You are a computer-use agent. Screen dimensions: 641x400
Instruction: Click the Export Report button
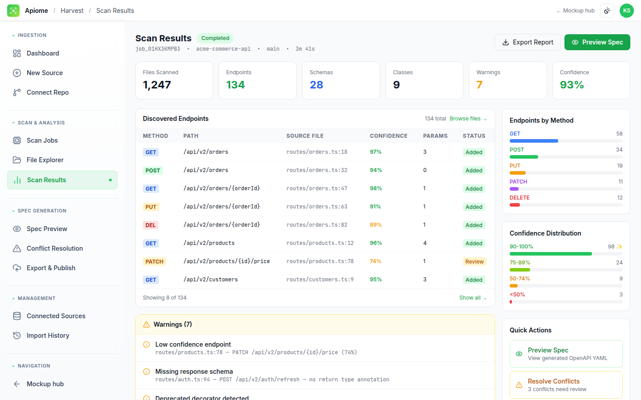(527, 42)
